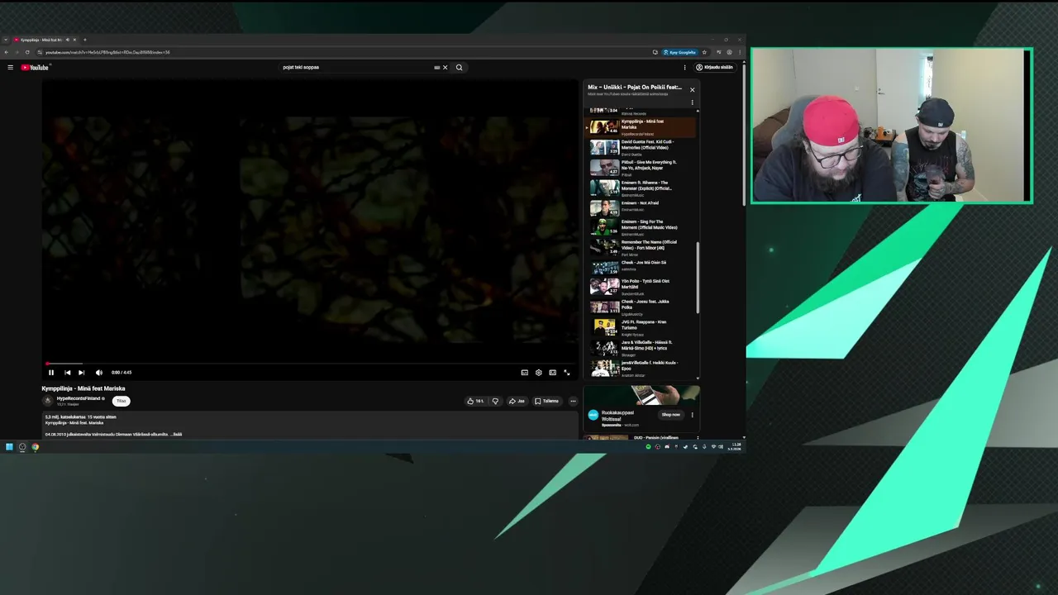Seek on the video progress bar
The image size is (1058, 595).
tap(311, 364)
